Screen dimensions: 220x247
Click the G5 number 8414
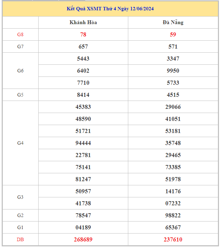tap(83, 95)
